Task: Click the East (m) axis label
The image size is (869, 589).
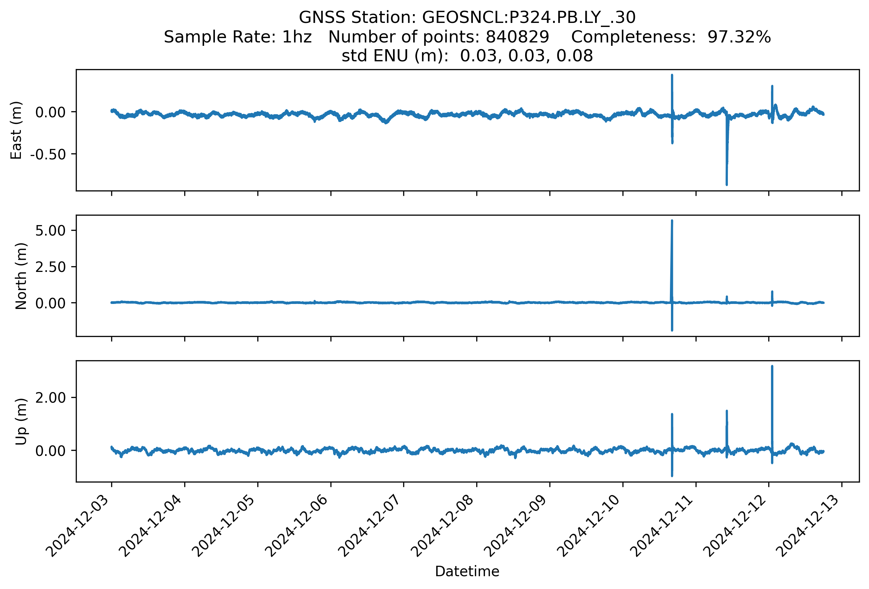Action: click(16, 130)
